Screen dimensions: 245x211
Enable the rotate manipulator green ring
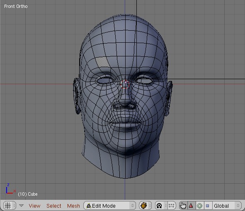click(x=199, y=206)
